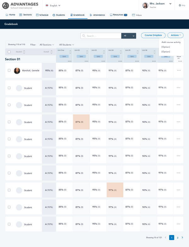Screen dimensions: 189x247
Task: Click the highlighted 97% (A) Unit 04 cell
Action: point(115,190)
